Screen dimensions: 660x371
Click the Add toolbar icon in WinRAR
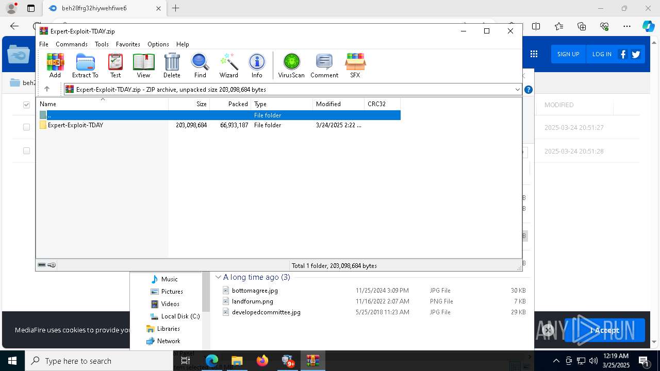55,65
